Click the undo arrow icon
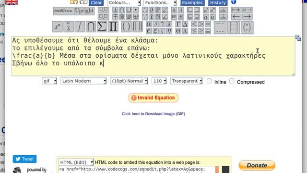Image resolution: width=307 pixels, height=173 pixels. pos(74,2)
